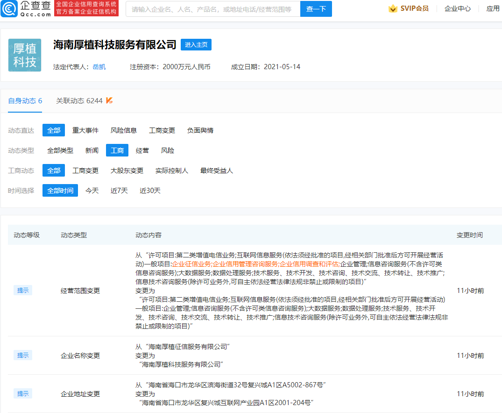Click the red 全国企业信用查询系统 banner
This screenshot has height=413, width=502.
(86, 8)
